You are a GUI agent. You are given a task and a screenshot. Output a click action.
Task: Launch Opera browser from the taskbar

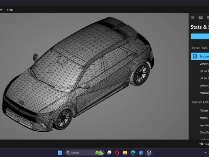[x=117, y=153]
